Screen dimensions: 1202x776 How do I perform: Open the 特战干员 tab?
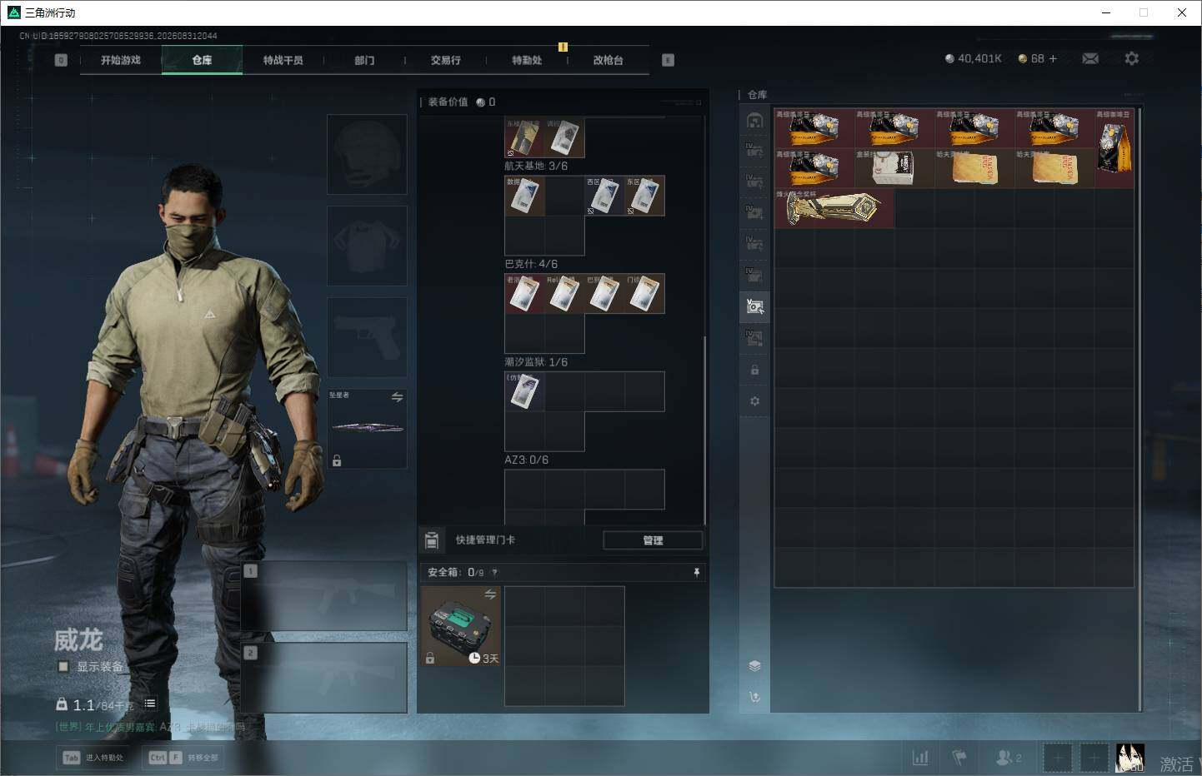pyautogui.click(x=283, y=60)
